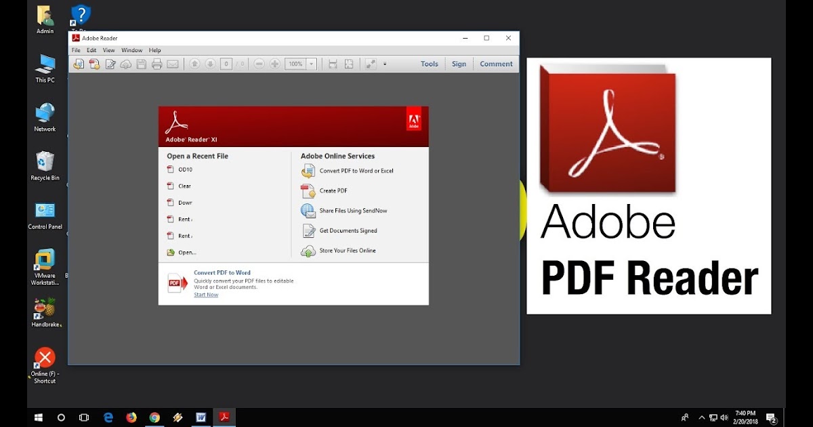Go to next page with down arrow

210,64
